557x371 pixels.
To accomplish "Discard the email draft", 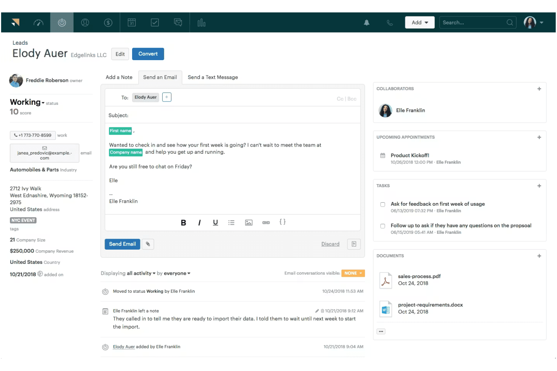I will (x=330, y=244).
